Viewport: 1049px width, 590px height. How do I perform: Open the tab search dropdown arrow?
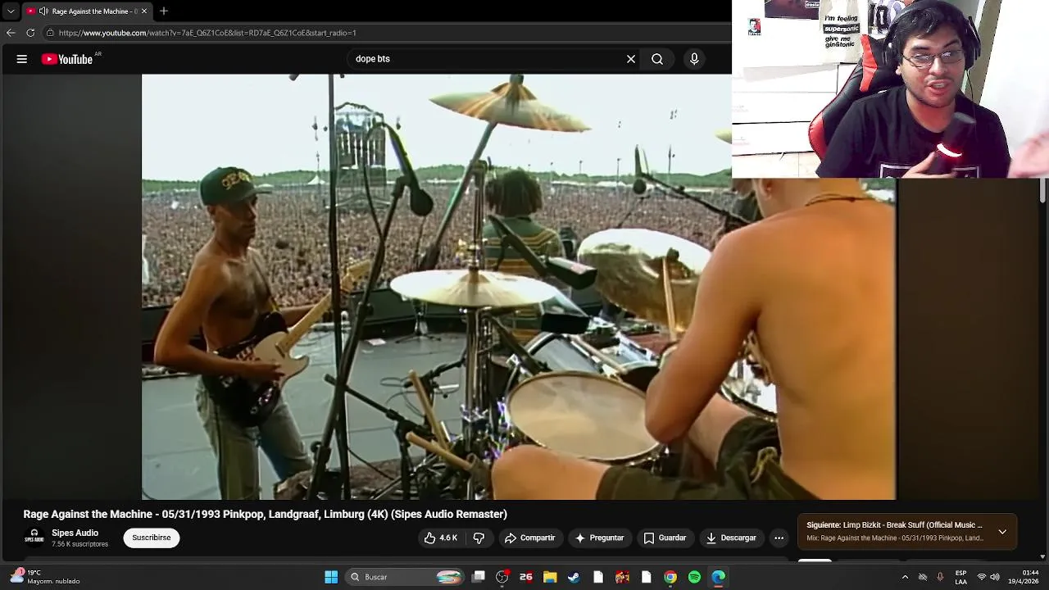(x=11, y=11)
